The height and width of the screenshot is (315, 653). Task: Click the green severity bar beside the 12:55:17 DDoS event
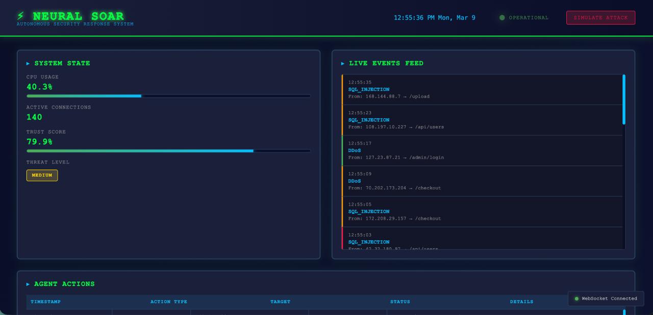tap(342, 150)
